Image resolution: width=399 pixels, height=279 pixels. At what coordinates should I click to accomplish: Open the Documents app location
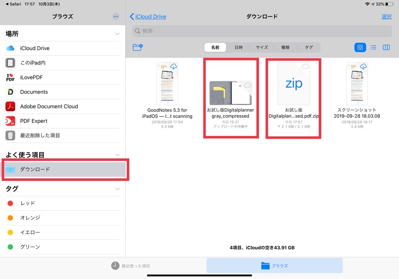click(63, 92)
